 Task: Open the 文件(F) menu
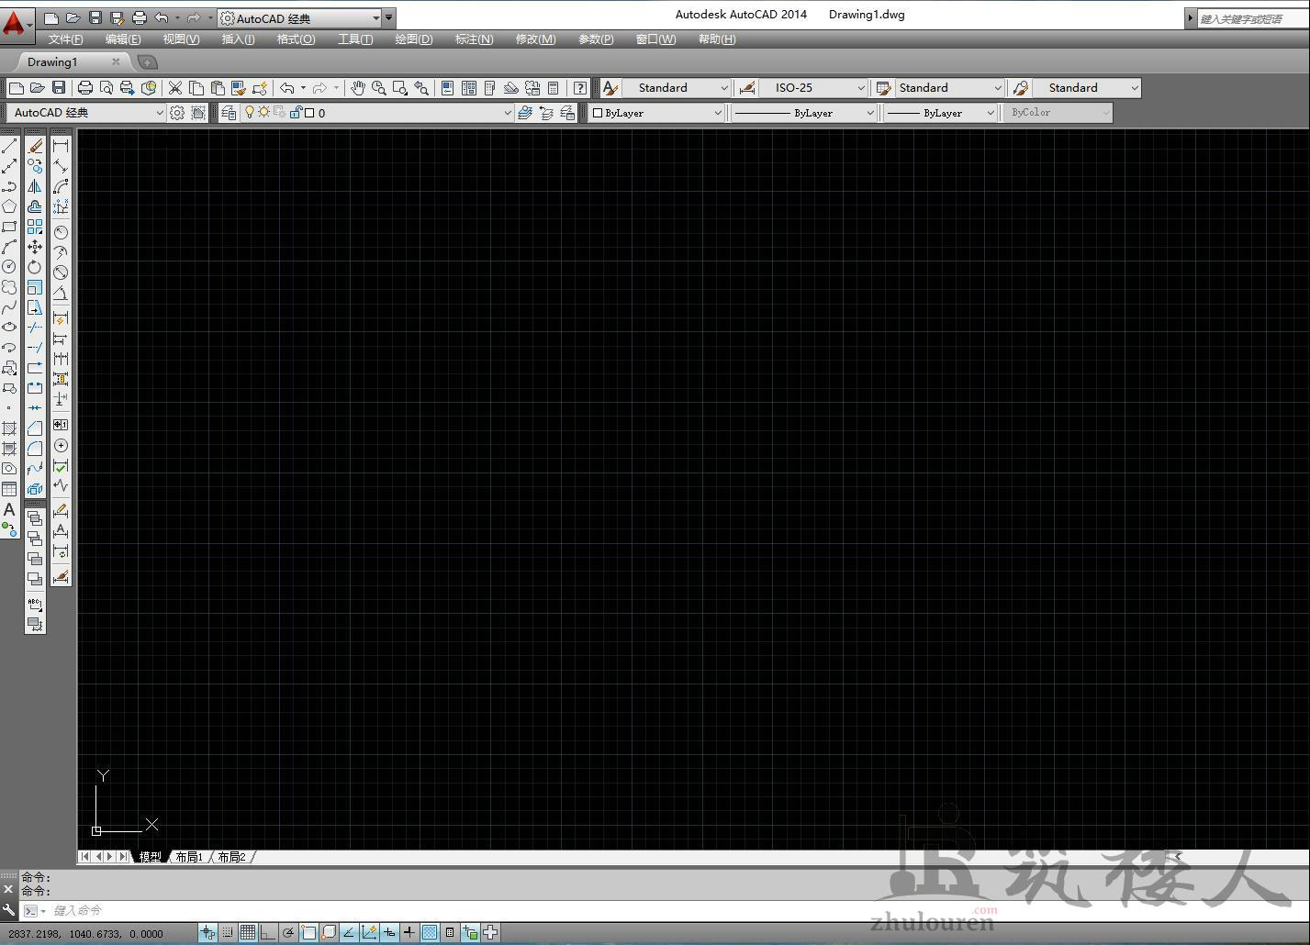pos(65,39)
